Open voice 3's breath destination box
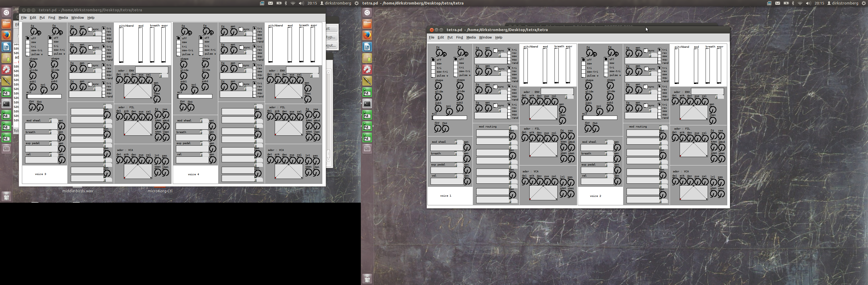The height and width of the screenshot is (285, 868). pyautogui.click(x=41, y=137)
